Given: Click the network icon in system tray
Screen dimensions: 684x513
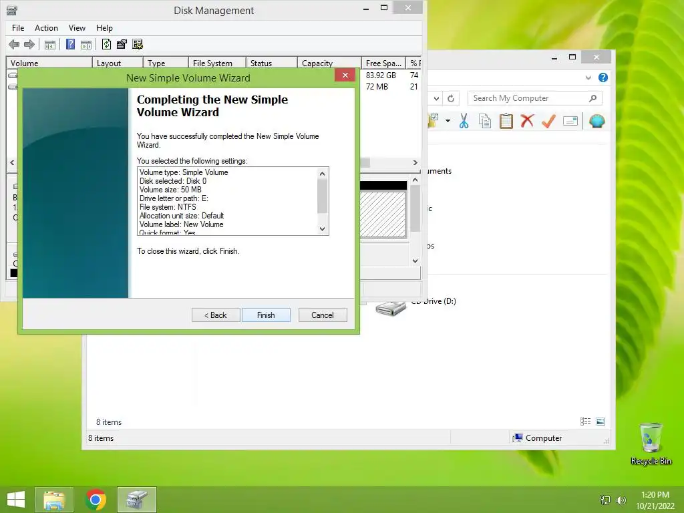Looking at the screenshot, I should (605, 500).
